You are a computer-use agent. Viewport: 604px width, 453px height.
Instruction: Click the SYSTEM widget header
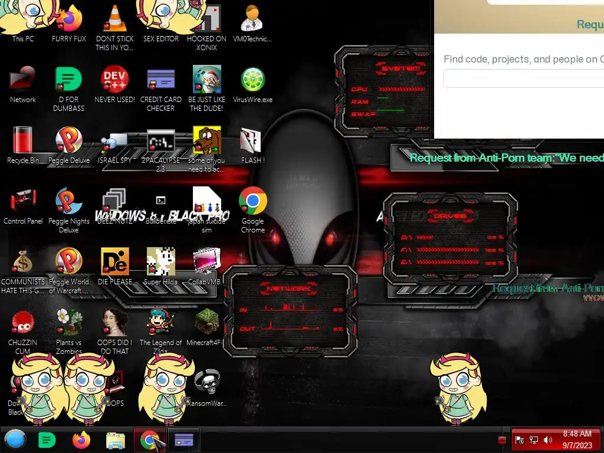point(401,68)
